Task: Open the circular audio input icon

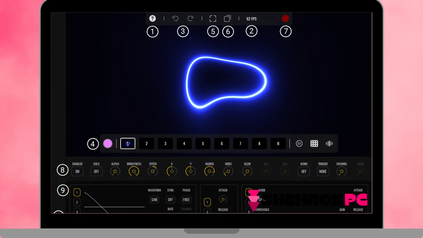Action: (299, 143)
